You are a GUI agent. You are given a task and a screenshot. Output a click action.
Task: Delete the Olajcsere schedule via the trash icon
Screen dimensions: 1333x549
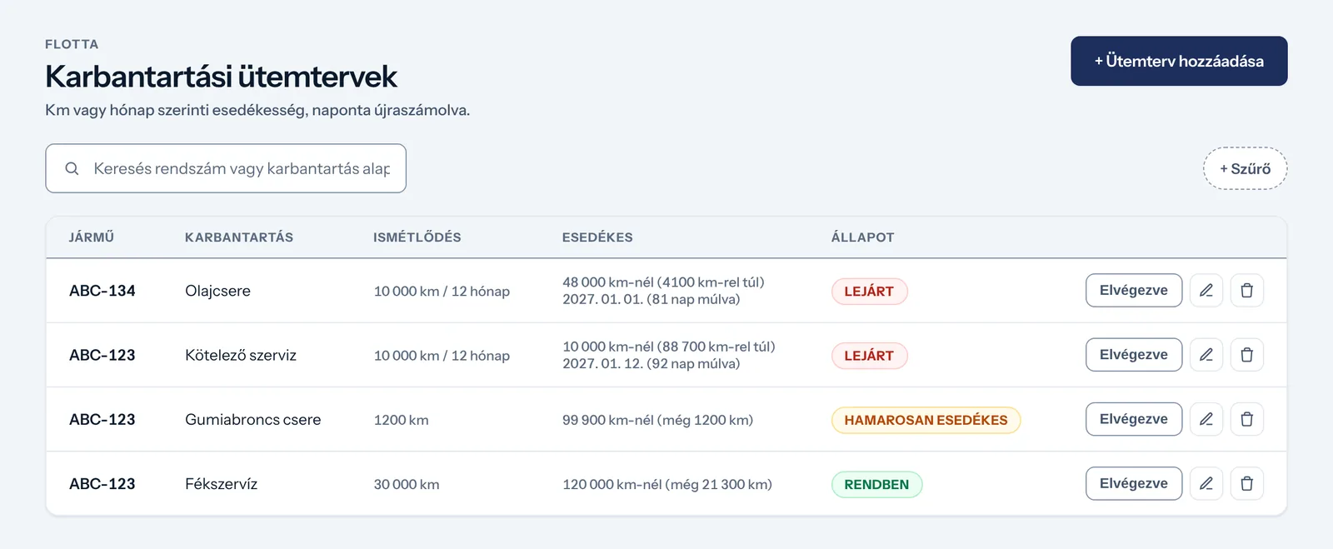1247,291
